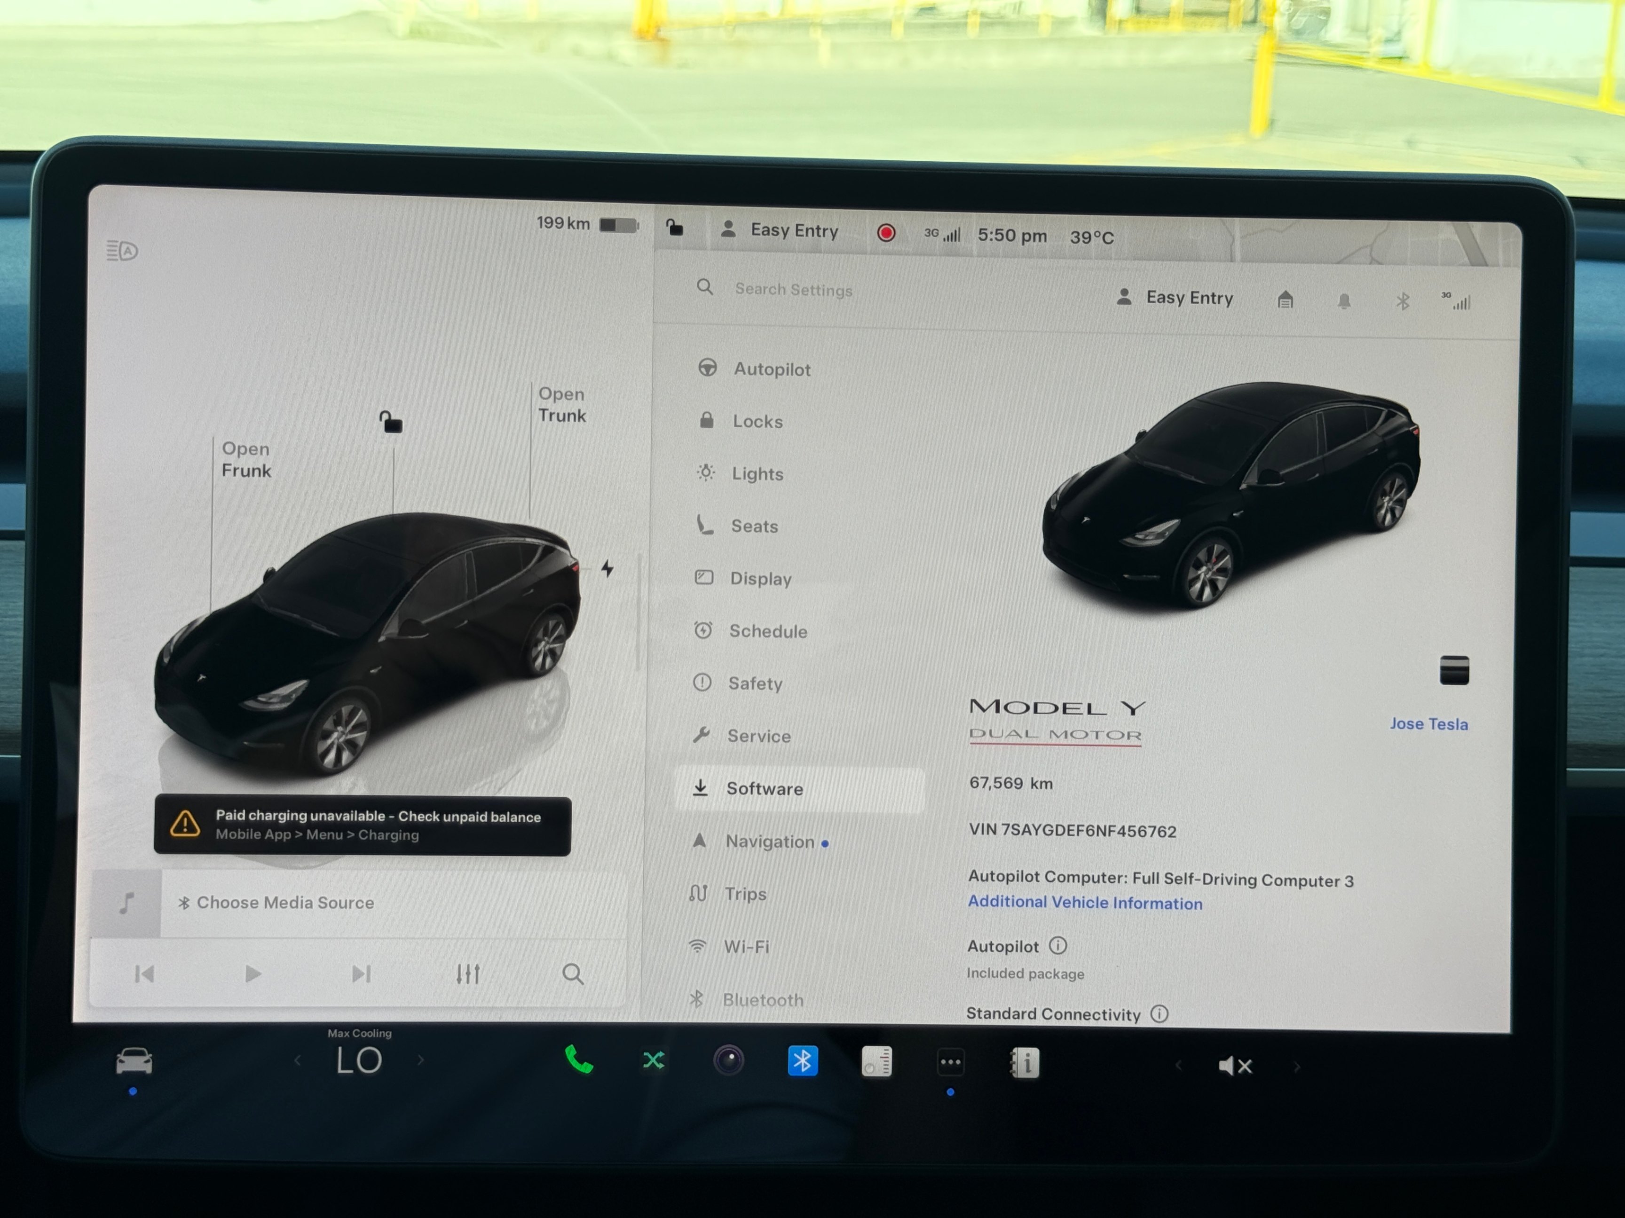Open the all apps three-dots icon

pos(950,1062)
